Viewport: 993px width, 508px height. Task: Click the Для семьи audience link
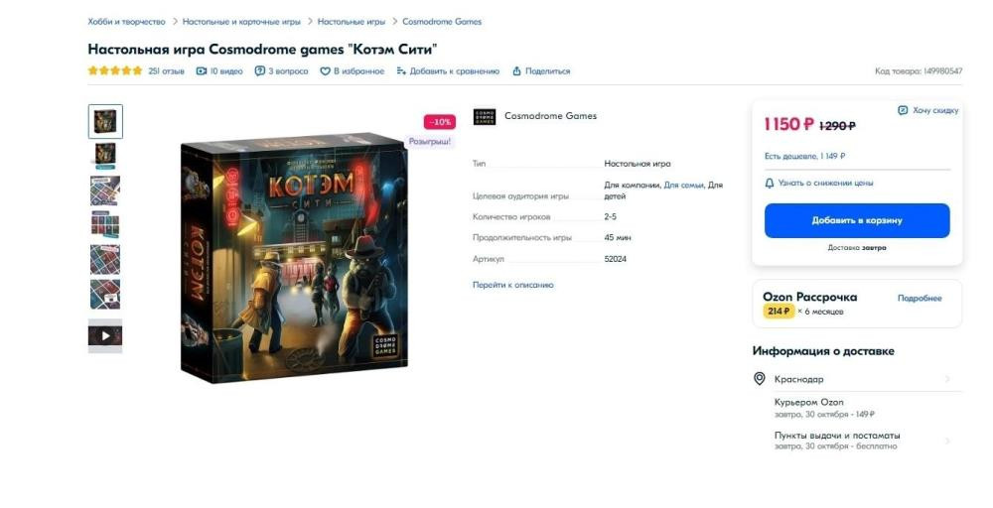683,186
